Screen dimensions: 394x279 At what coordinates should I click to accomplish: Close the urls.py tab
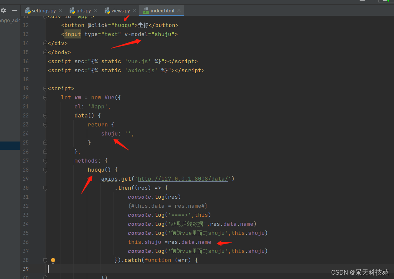point(95,11)
